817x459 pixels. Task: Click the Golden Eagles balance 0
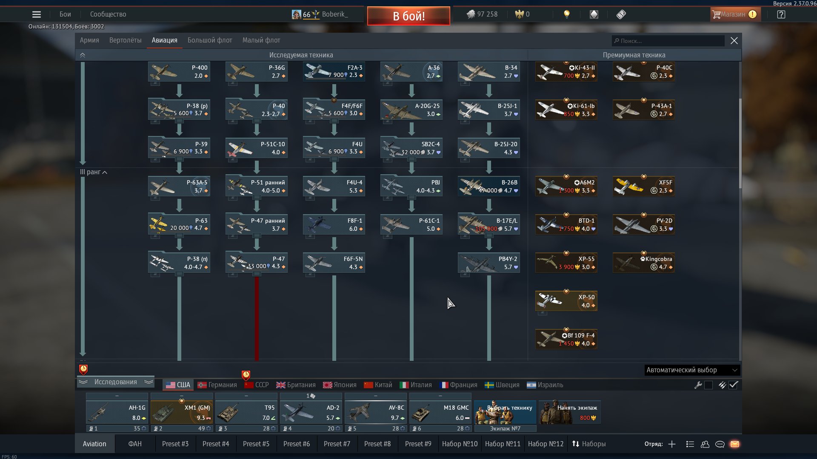coord(523,14)
